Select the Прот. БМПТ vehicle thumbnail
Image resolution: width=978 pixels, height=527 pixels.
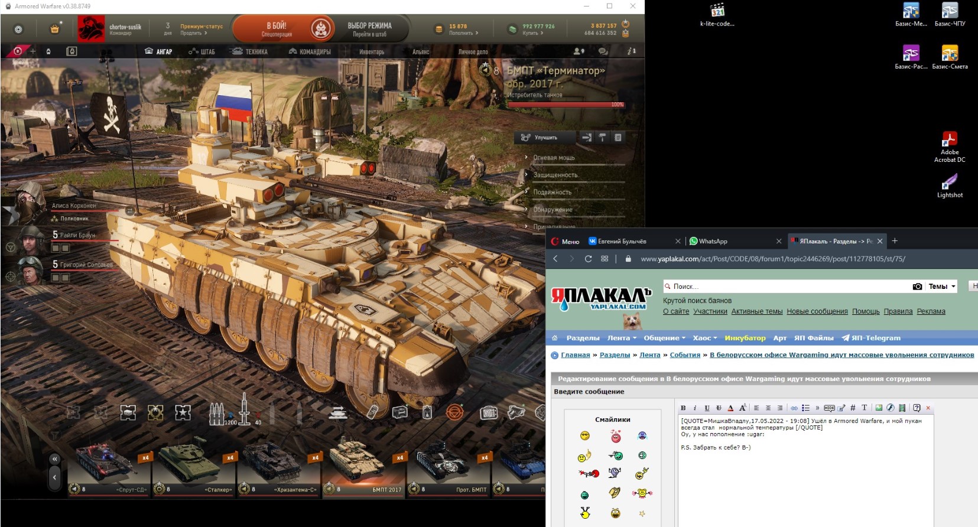coord(449,470)
